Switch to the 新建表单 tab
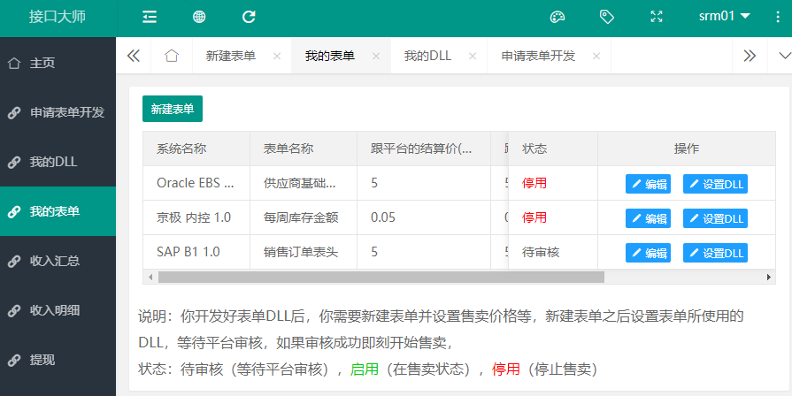The width and height of the screenshot is (792, 396). click(x=231, y=56)
